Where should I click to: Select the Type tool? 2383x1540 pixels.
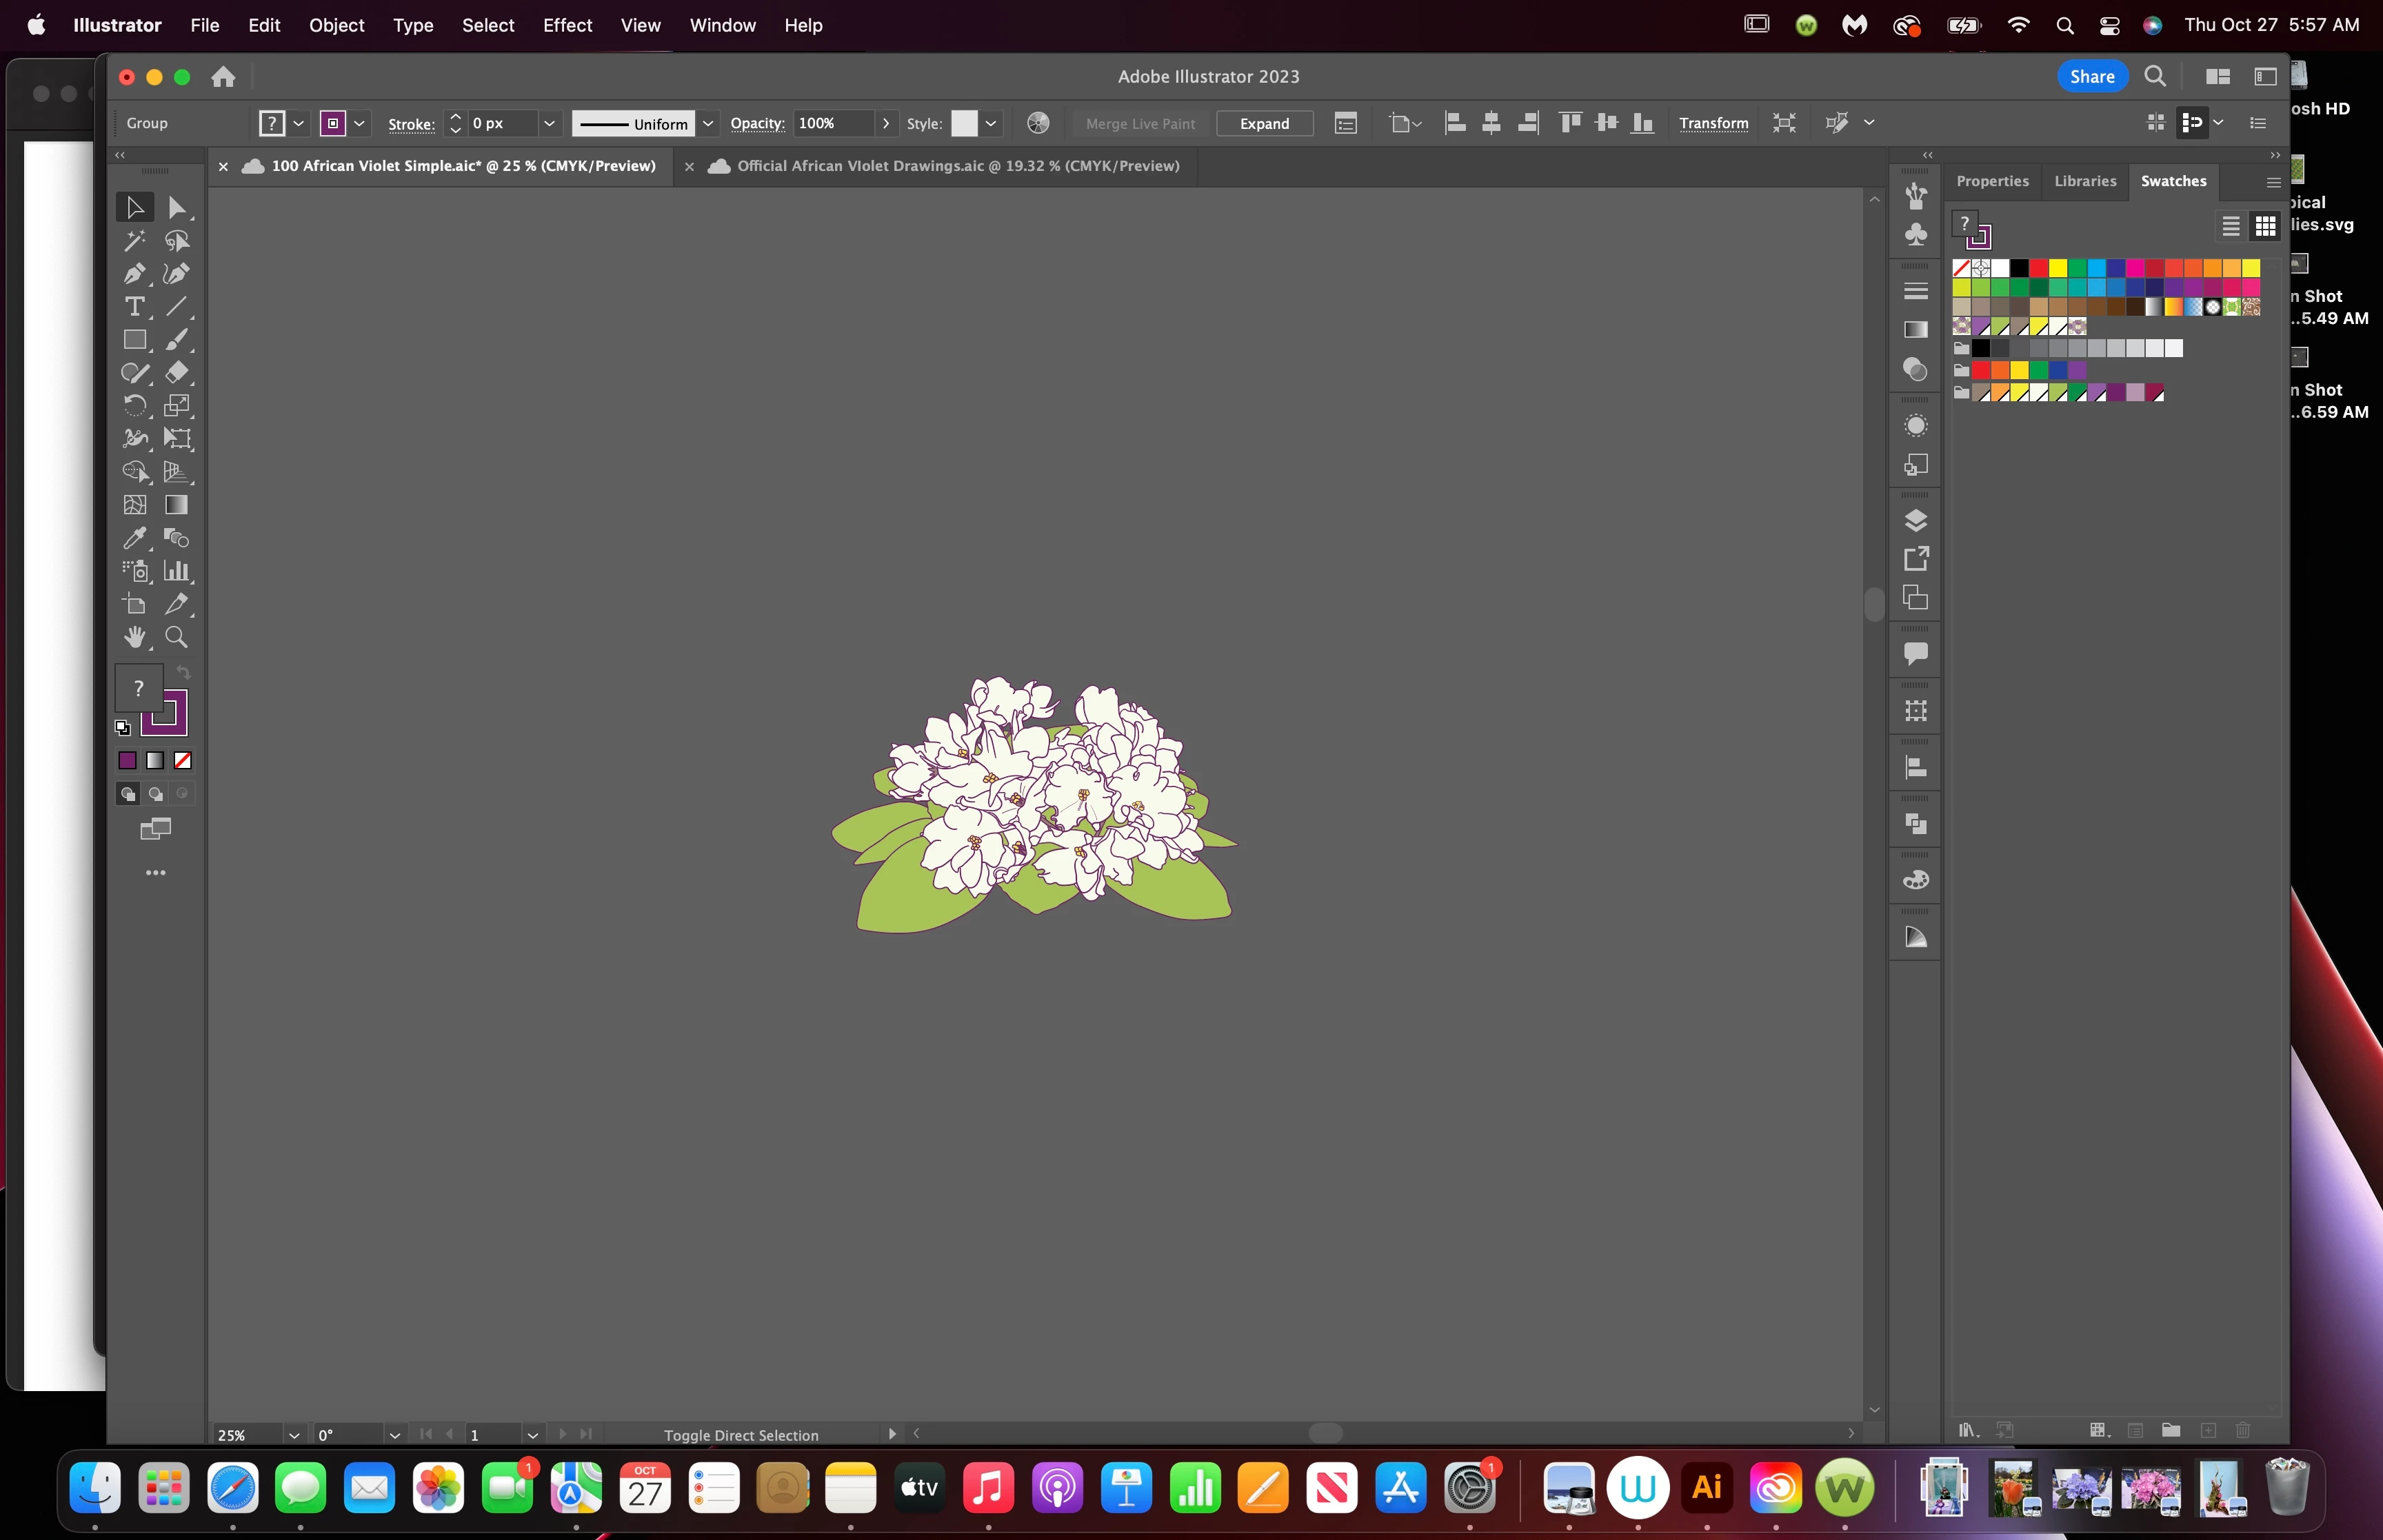click(x=134, y=307)
